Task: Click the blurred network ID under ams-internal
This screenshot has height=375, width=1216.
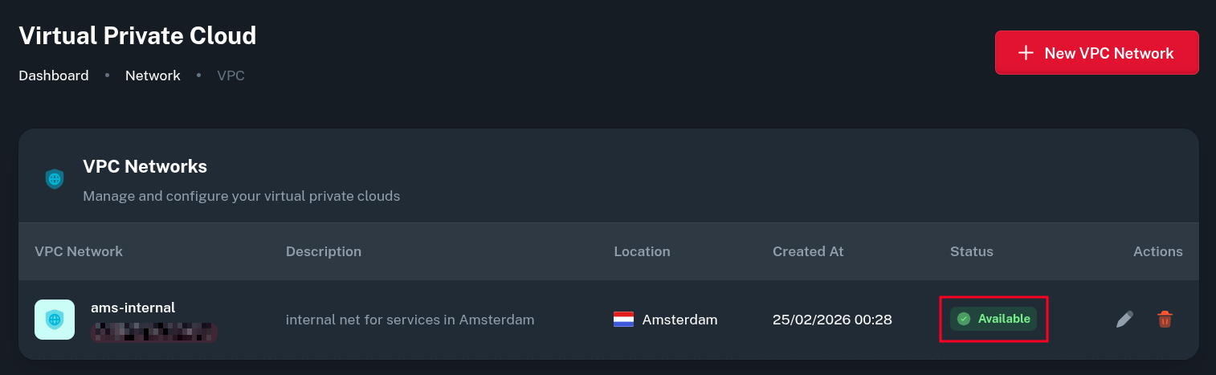Action: (154, 331)
